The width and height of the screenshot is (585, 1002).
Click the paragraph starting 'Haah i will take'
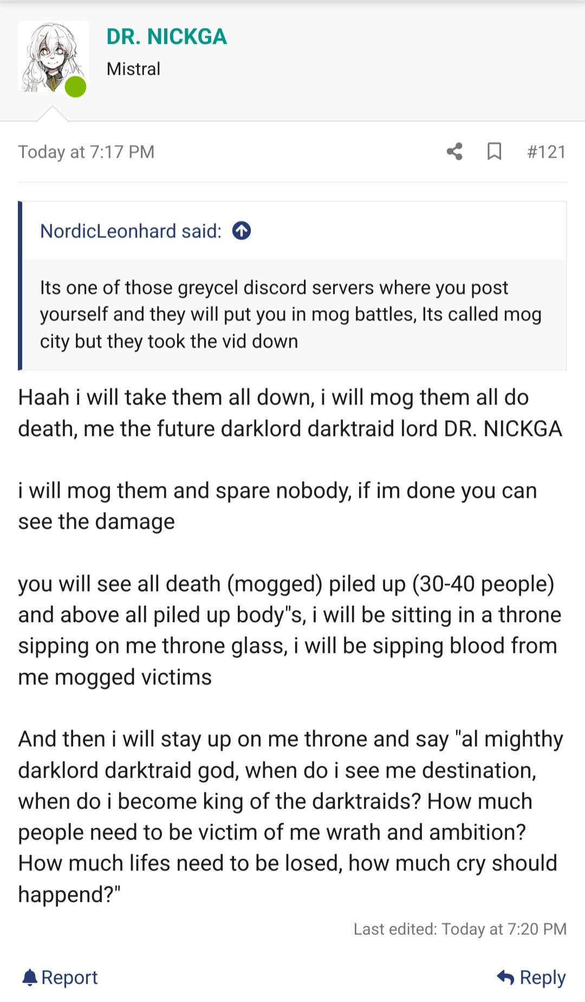(290, 413)
